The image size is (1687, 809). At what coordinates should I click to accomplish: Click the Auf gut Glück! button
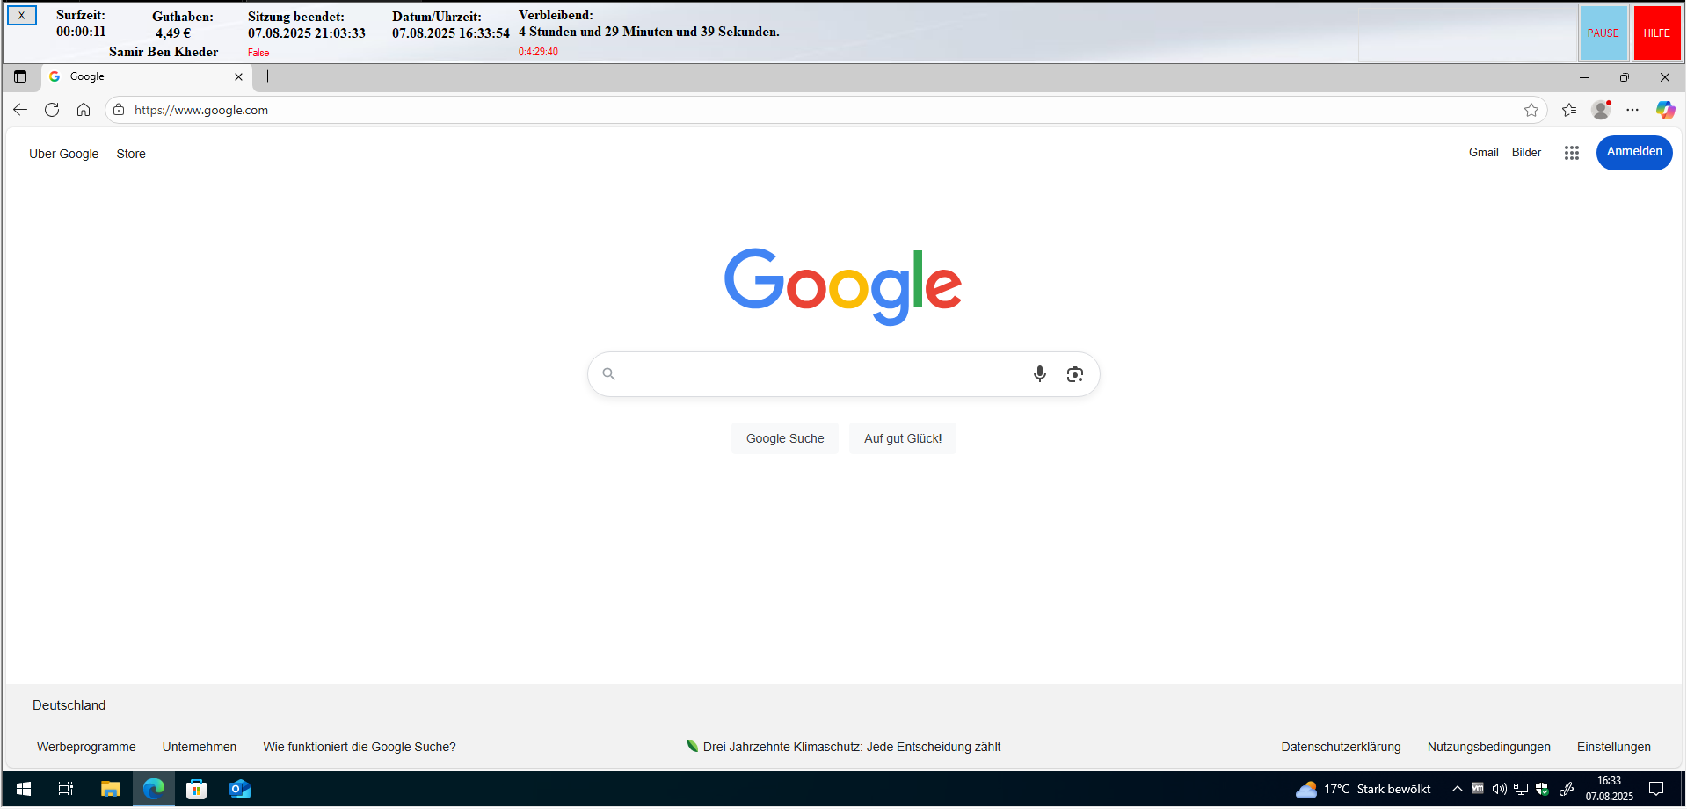(x=903, y=438)
